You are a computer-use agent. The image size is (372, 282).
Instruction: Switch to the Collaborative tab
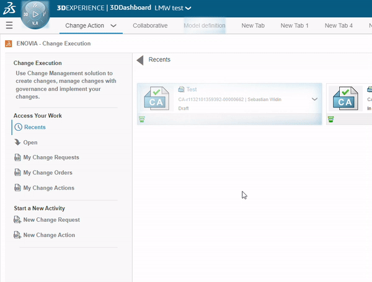coord(150,25)
